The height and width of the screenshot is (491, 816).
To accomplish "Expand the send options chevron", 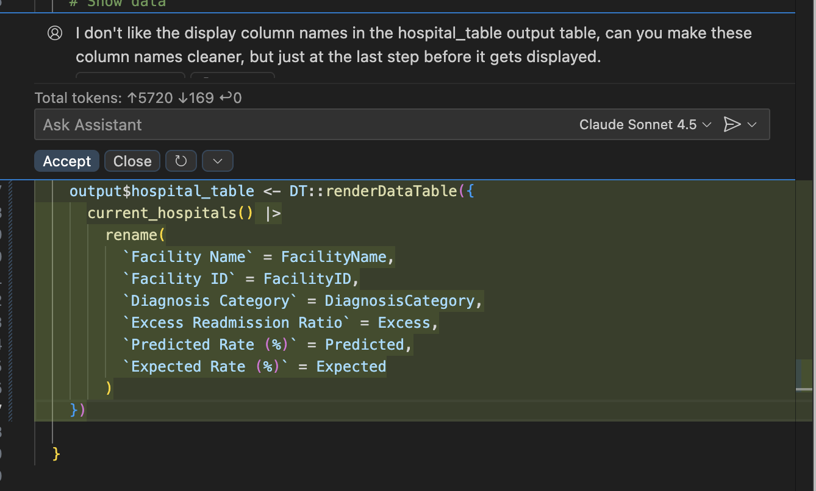I will pyautogui.click(x=752, y=124).
